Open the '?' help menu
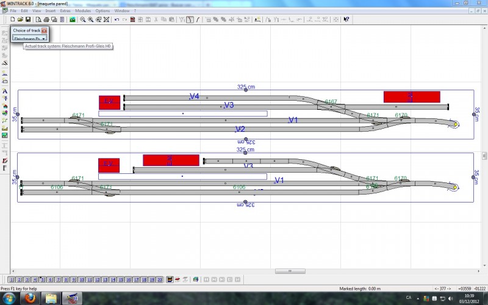The image size is (488, 305). [135, 11]
